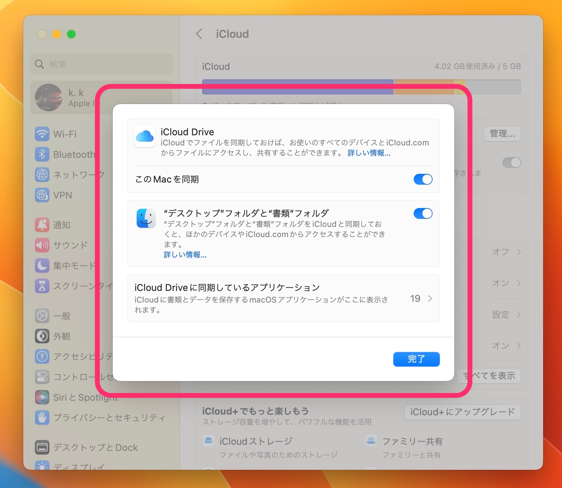Click iCloud ストレージ label
This screenshot has height=488, width=562.
coord(256,441)
